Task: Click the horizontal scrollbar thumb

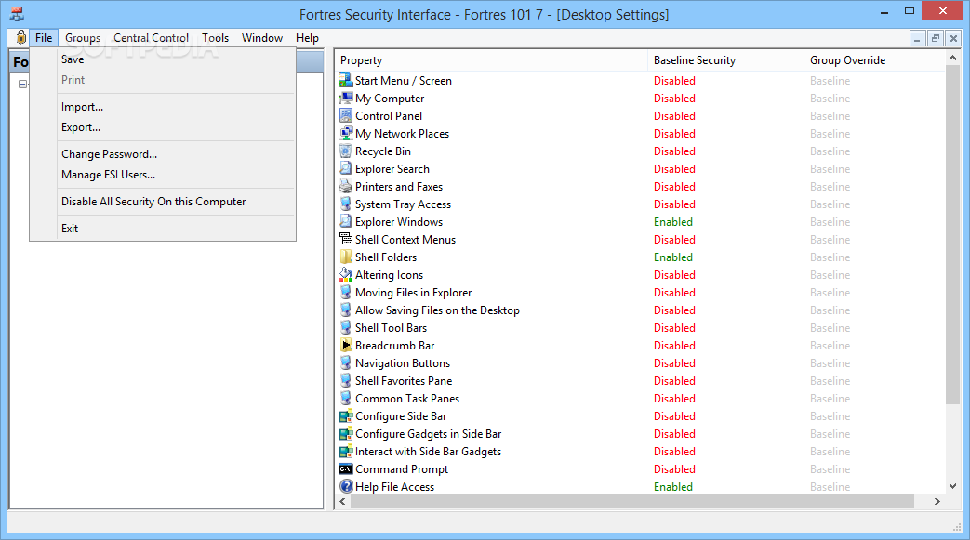Action: 632,502
